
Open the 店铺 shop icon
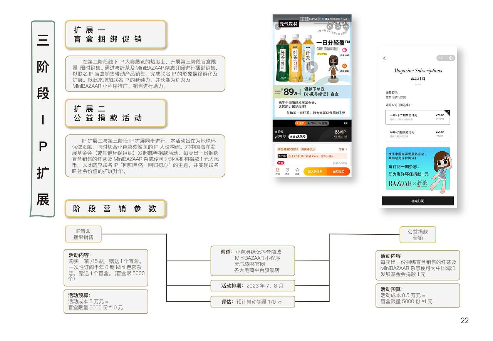(x=278, y=171)
